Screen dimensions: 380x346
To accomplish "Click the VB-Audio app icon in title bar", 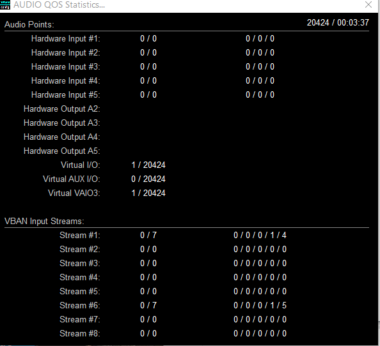I will point(5,5).
